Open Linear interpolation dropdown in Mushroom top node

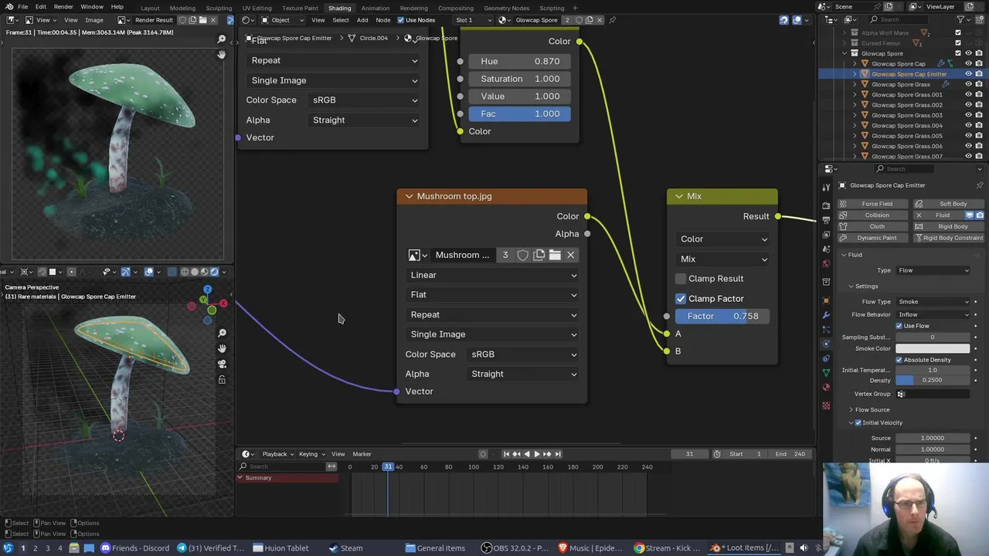click(493, 275)
